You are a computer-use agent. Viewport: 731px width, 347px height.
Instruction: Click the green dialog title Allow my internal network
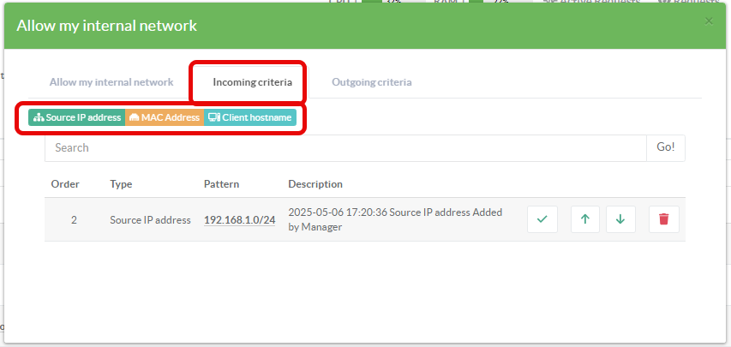[106, 26]
